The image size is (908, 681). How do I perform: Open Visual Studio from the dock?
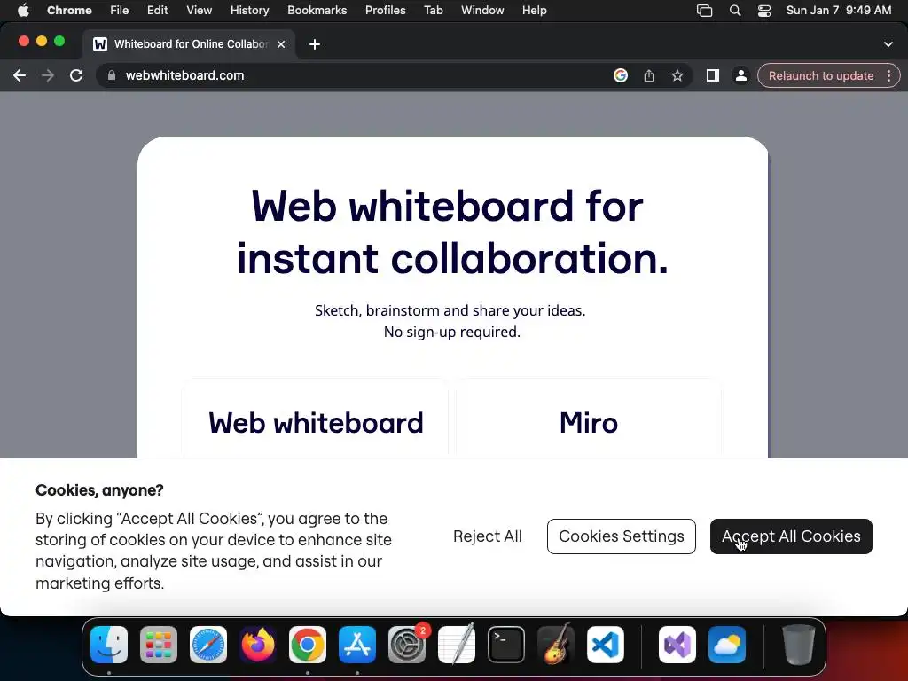pos(677,645)
